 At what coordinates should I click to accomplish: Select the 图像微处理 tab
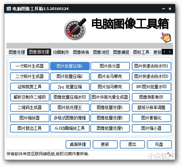(x=39, y=52)
